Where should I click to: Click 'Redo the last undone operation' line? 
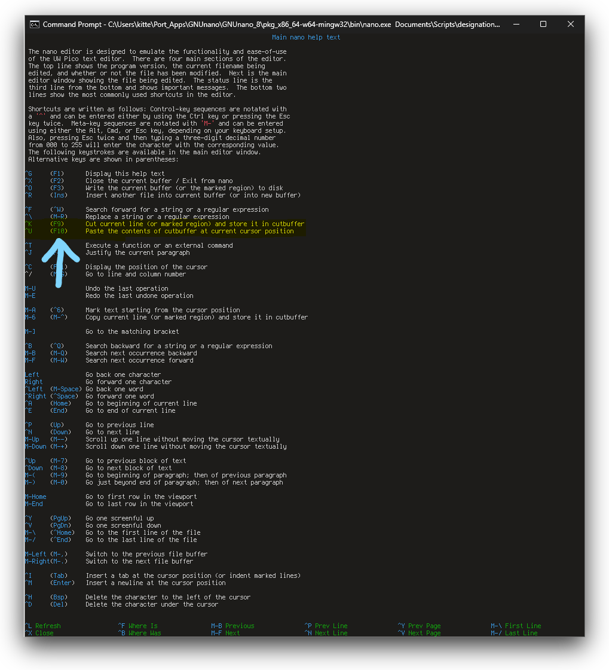(140, 296)
